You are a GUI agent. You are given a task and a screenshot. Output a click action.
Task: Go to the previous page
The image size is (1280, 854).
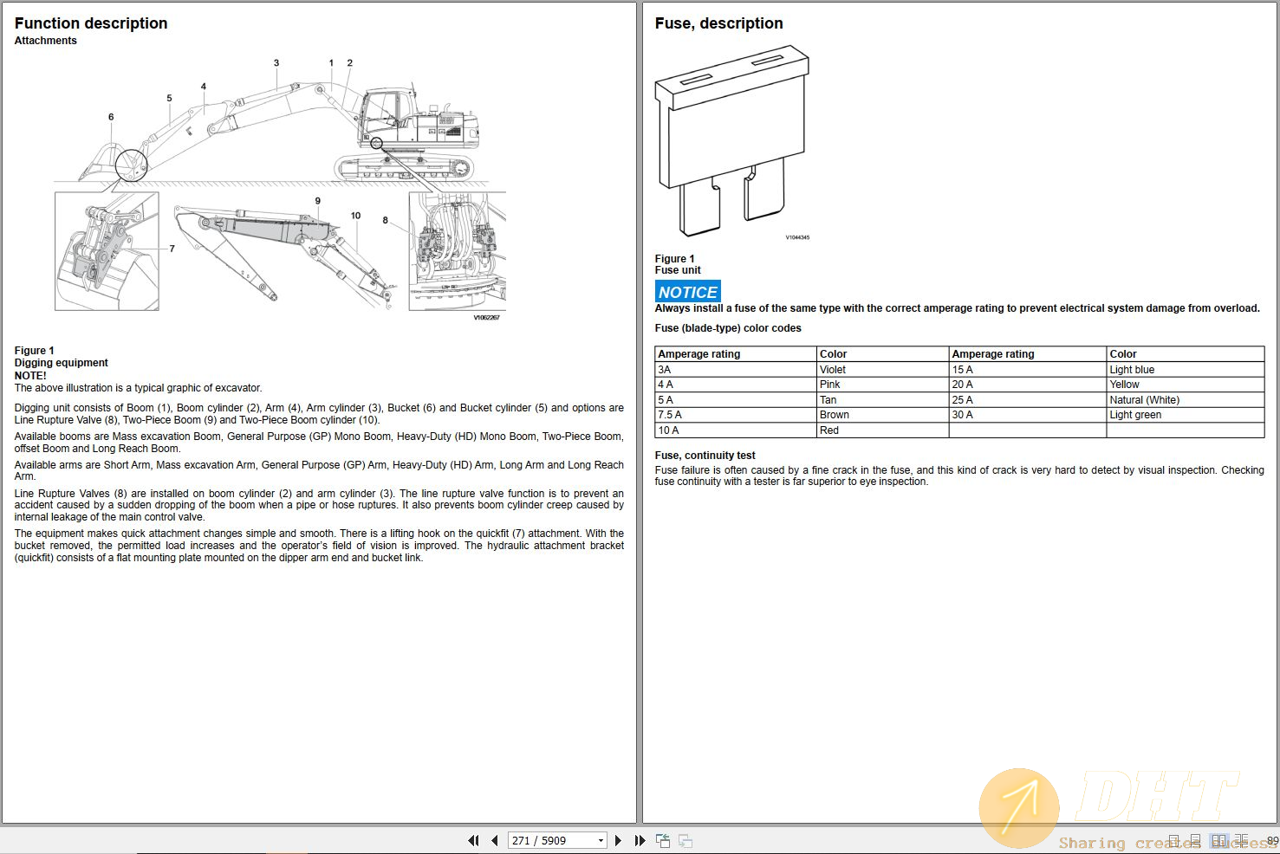(x=494, y=840)
